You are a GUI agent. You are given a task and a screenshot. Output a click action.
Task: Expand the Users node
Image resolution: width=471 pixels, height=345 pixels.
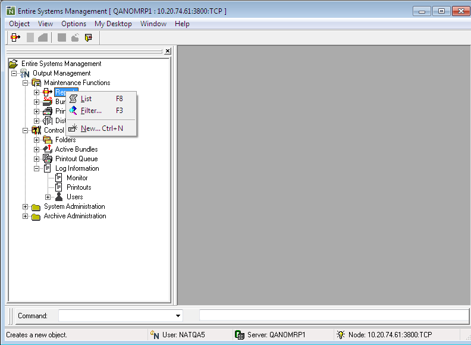[x=48, y=197]
